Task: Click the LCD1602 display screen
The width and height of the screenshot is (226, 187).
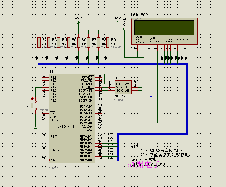Action: [x=164, y=28]
